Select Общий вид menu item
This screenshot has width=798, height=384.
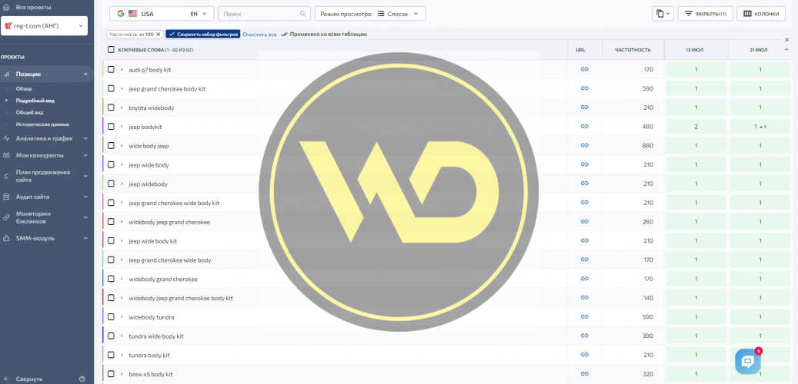pyautogui.click(x=29, y=112)
